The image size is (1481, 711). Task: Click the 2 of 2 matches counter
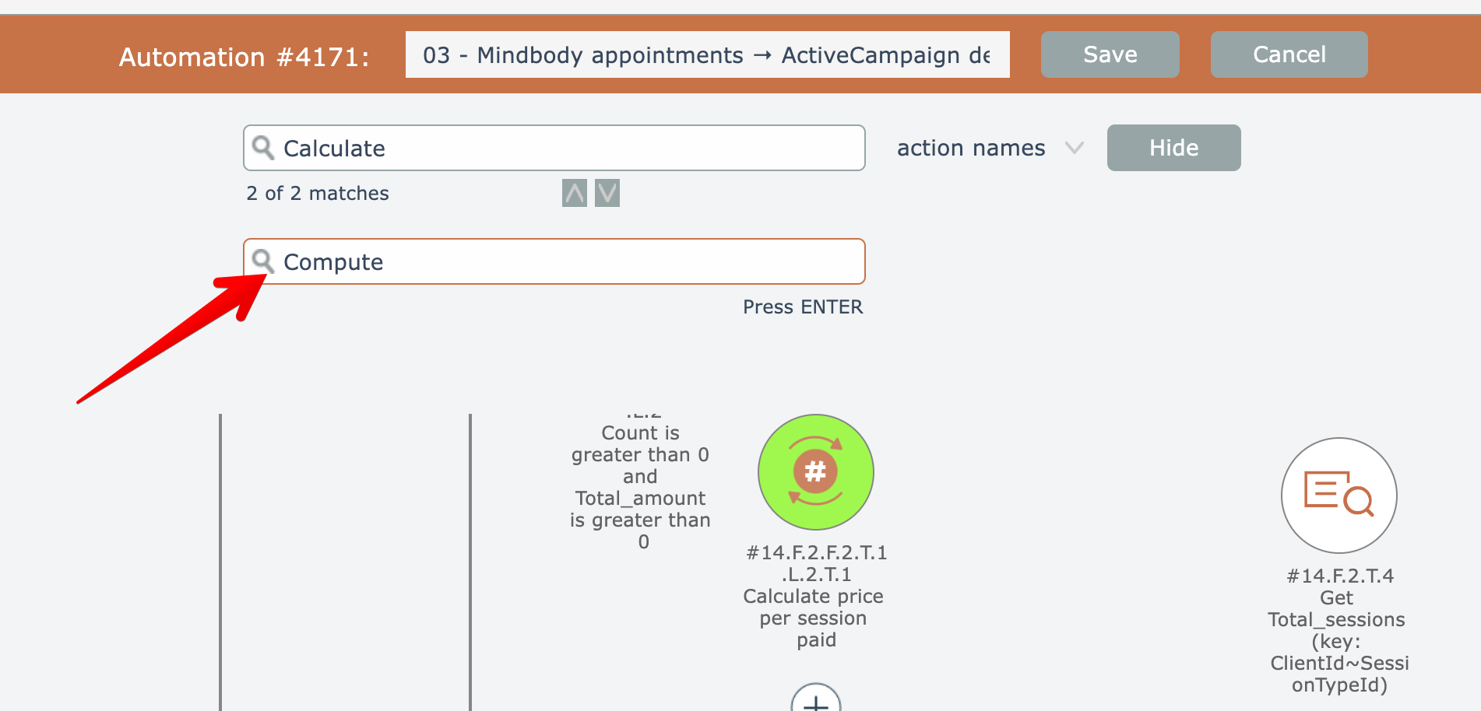click(318, 194)
